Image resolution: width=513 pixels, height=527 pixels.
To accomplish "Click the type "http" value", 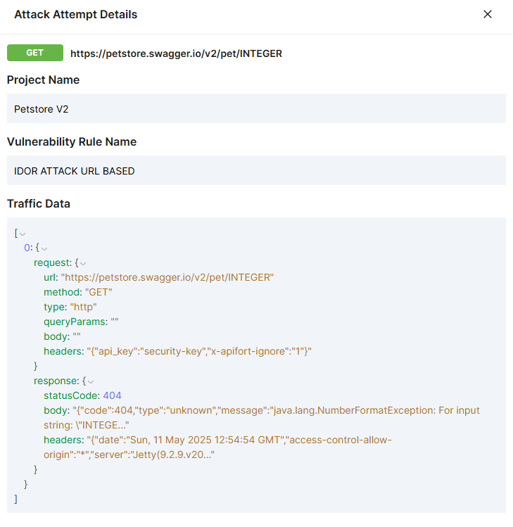I will point(81,307).
